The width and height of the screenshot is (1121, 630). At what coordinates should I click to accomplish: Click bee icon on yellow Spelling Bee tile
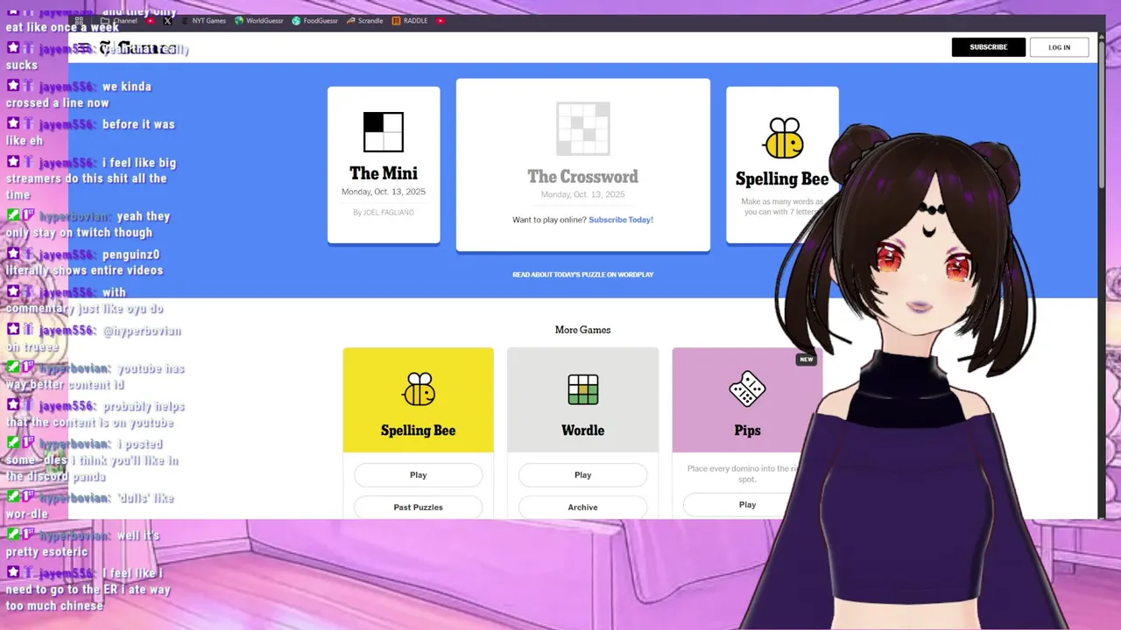pos(419,389)
